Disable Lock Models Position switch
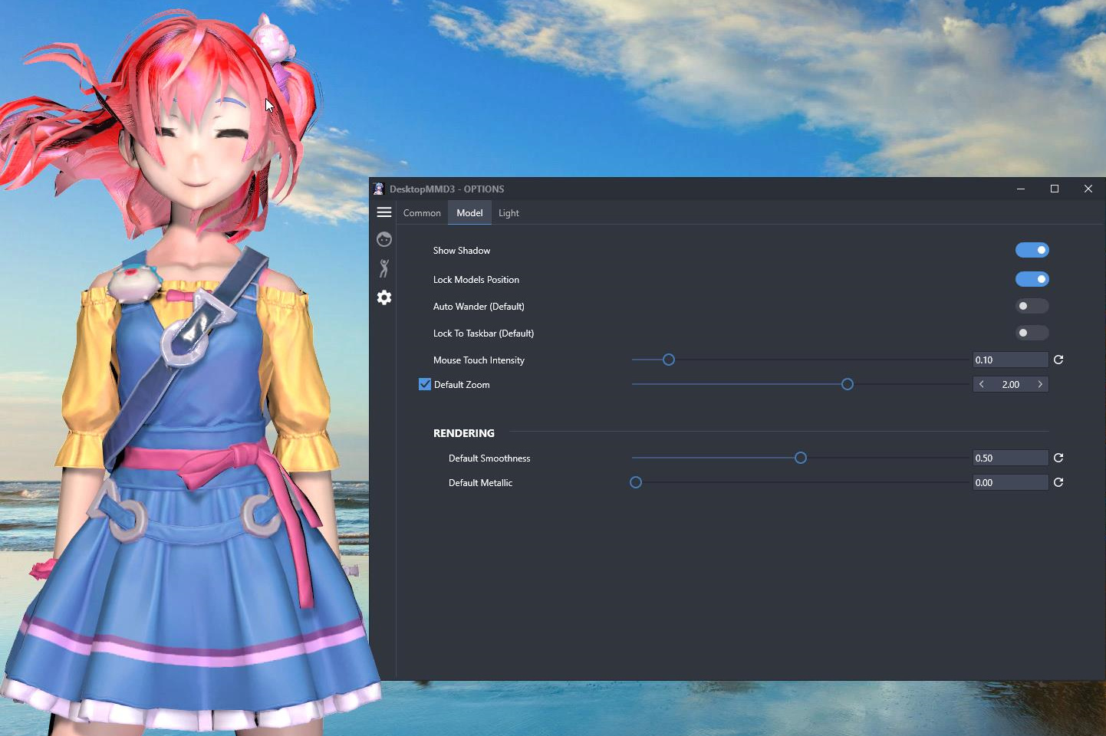This screenshot has width=1106, height=736. pos(1032,279)
